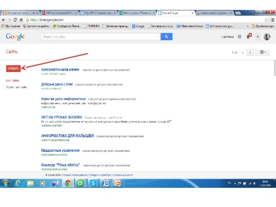The height and width of the screenshot is (207, 276).
Task: Click the Google logo
Action: 15,37
